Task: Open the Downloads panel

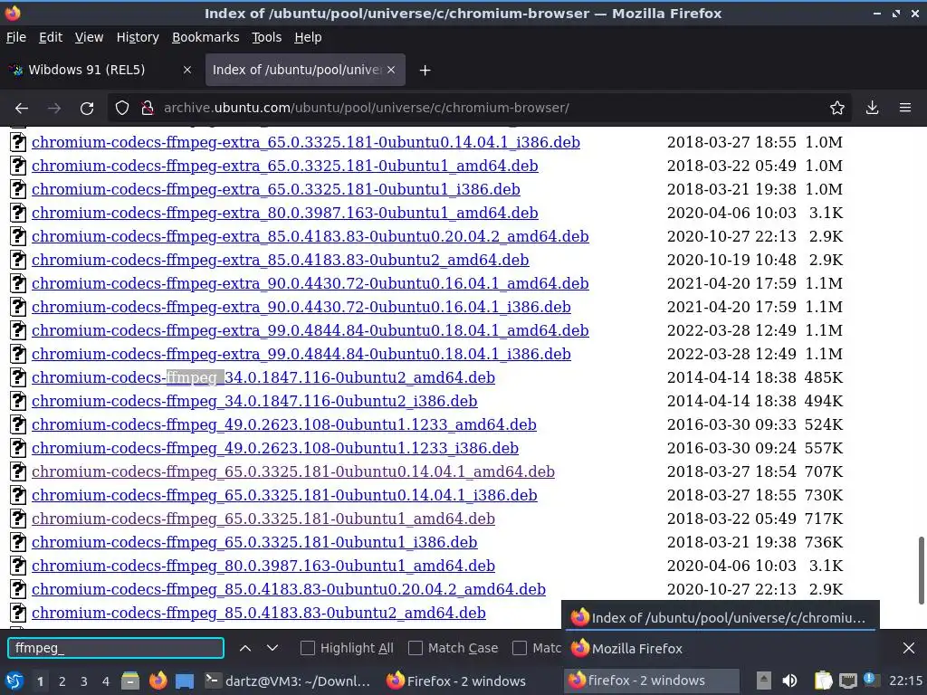Action: [x=872, y=109]
